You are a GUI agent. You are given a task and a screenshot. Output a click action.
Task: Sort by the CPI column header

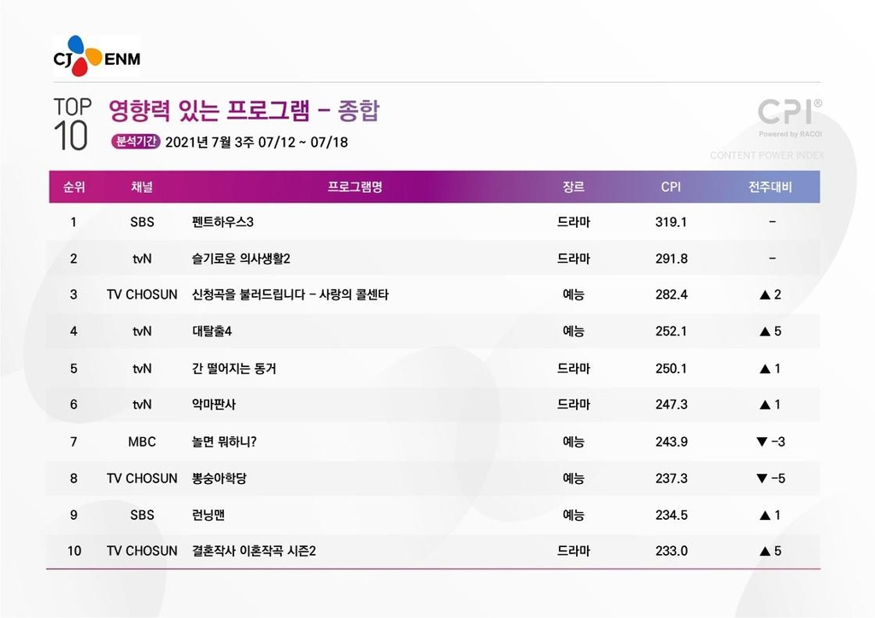tap(671, 187)
